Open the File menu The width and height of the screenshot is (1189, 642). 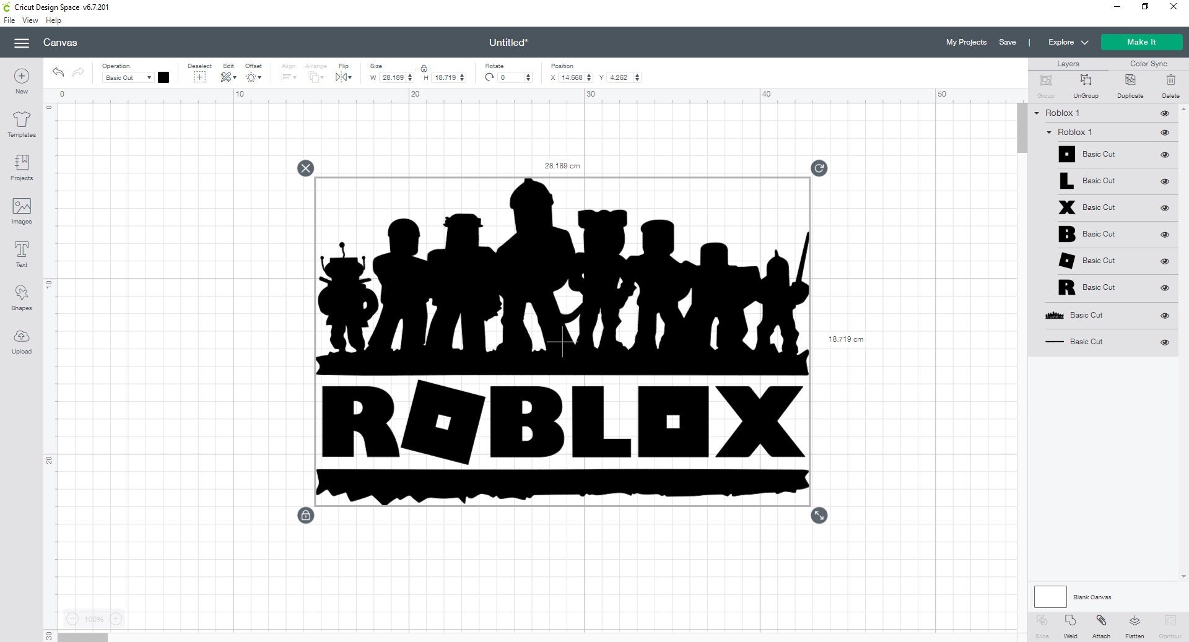pos(9,20)
